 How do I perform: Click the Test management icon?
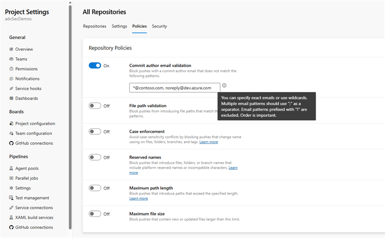[x=11, y=198]
